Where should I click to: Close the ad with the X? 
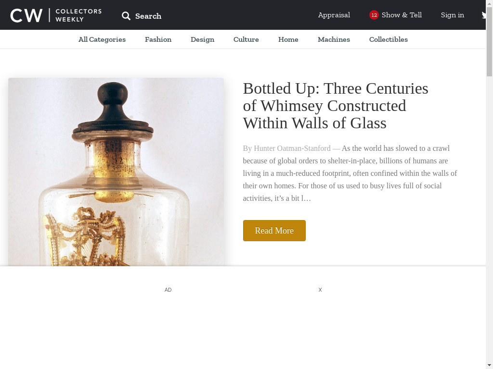320,290
